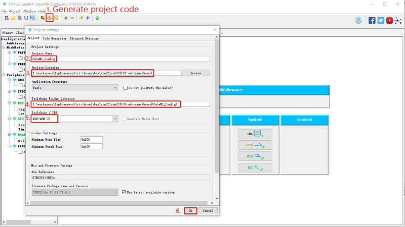Open the Toolchain / IDE dropdown
The height and width of the screenshot is (227, 405).
[x=115, y=119]
